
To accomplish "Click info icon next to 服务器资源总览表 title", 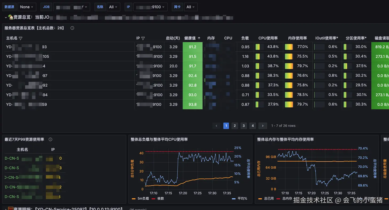I will (x=72, y=28).
